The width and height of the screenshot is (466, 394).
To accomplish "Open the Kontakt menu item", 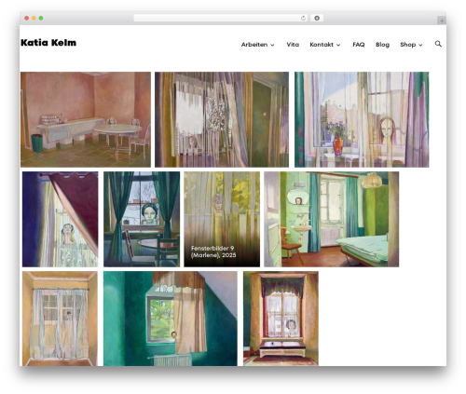I will [x=322, y=45].
